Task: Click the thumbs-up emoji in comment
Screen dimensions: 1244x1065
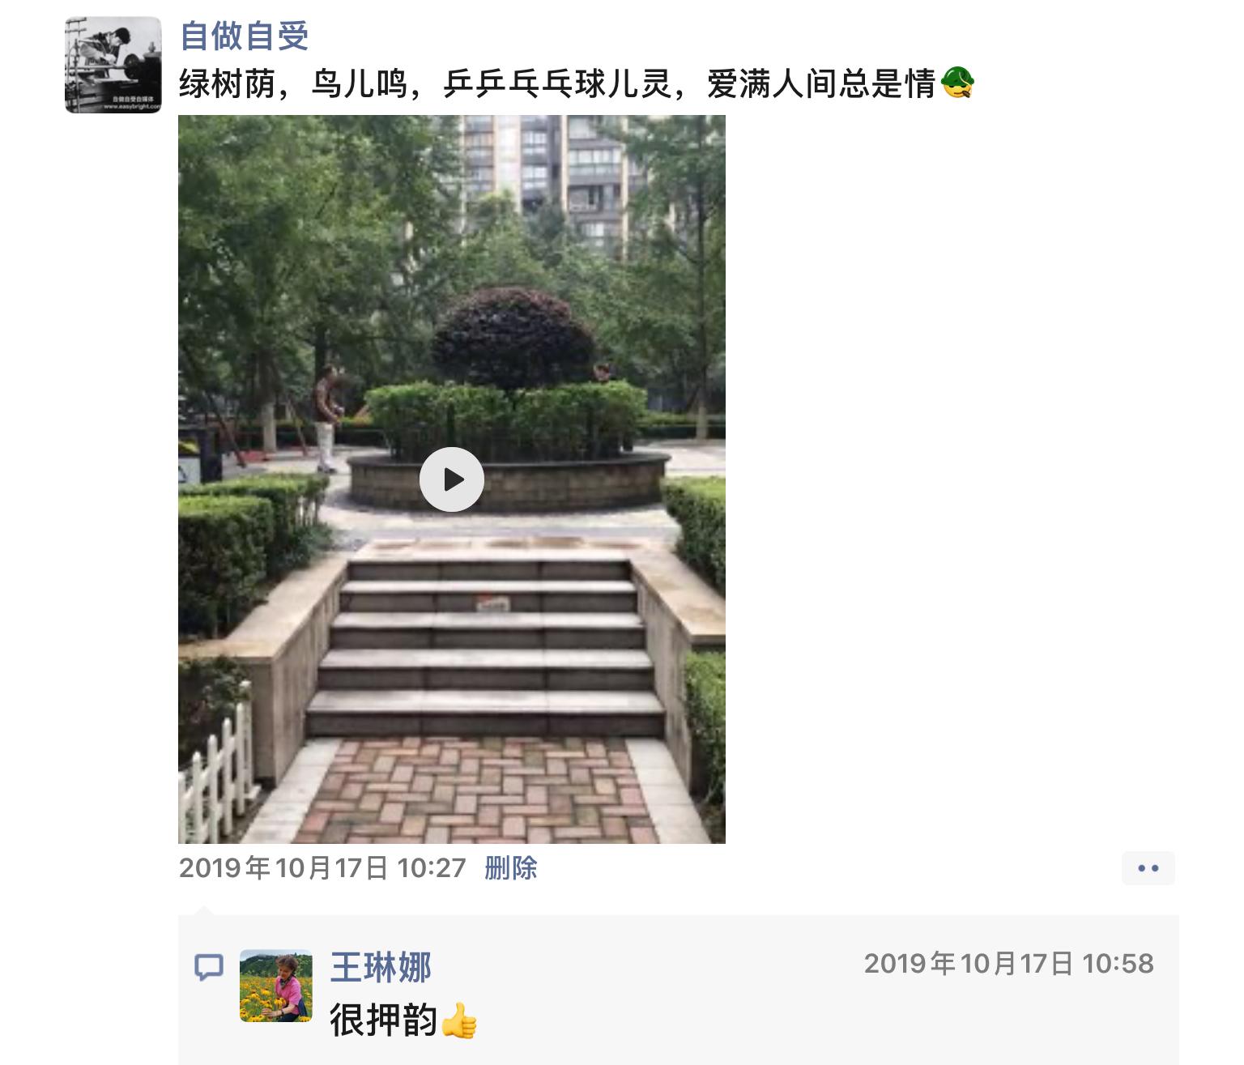Action: tap(458, 1020)
